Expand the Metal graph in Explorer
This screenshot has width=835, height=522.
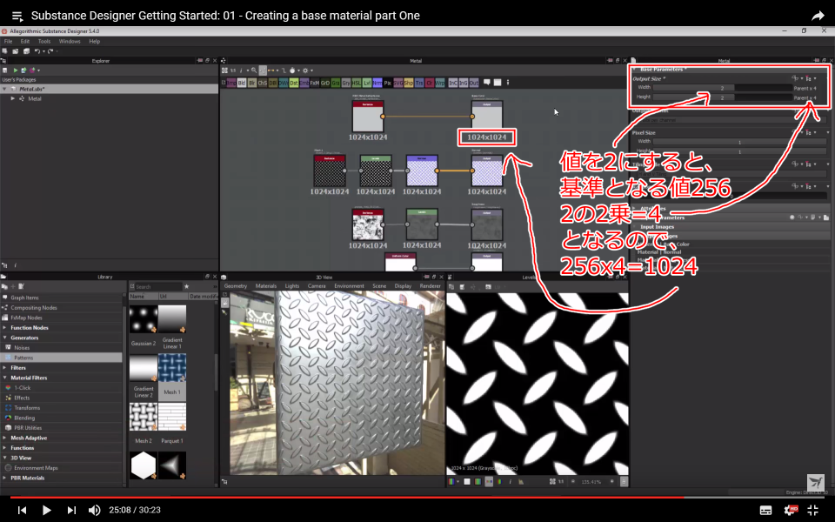pyautogui.click(x=12, y=98)
